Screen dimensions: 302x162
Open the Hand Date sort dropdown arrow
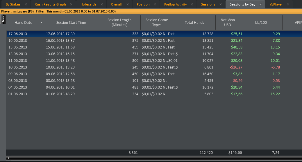[41, 23]
